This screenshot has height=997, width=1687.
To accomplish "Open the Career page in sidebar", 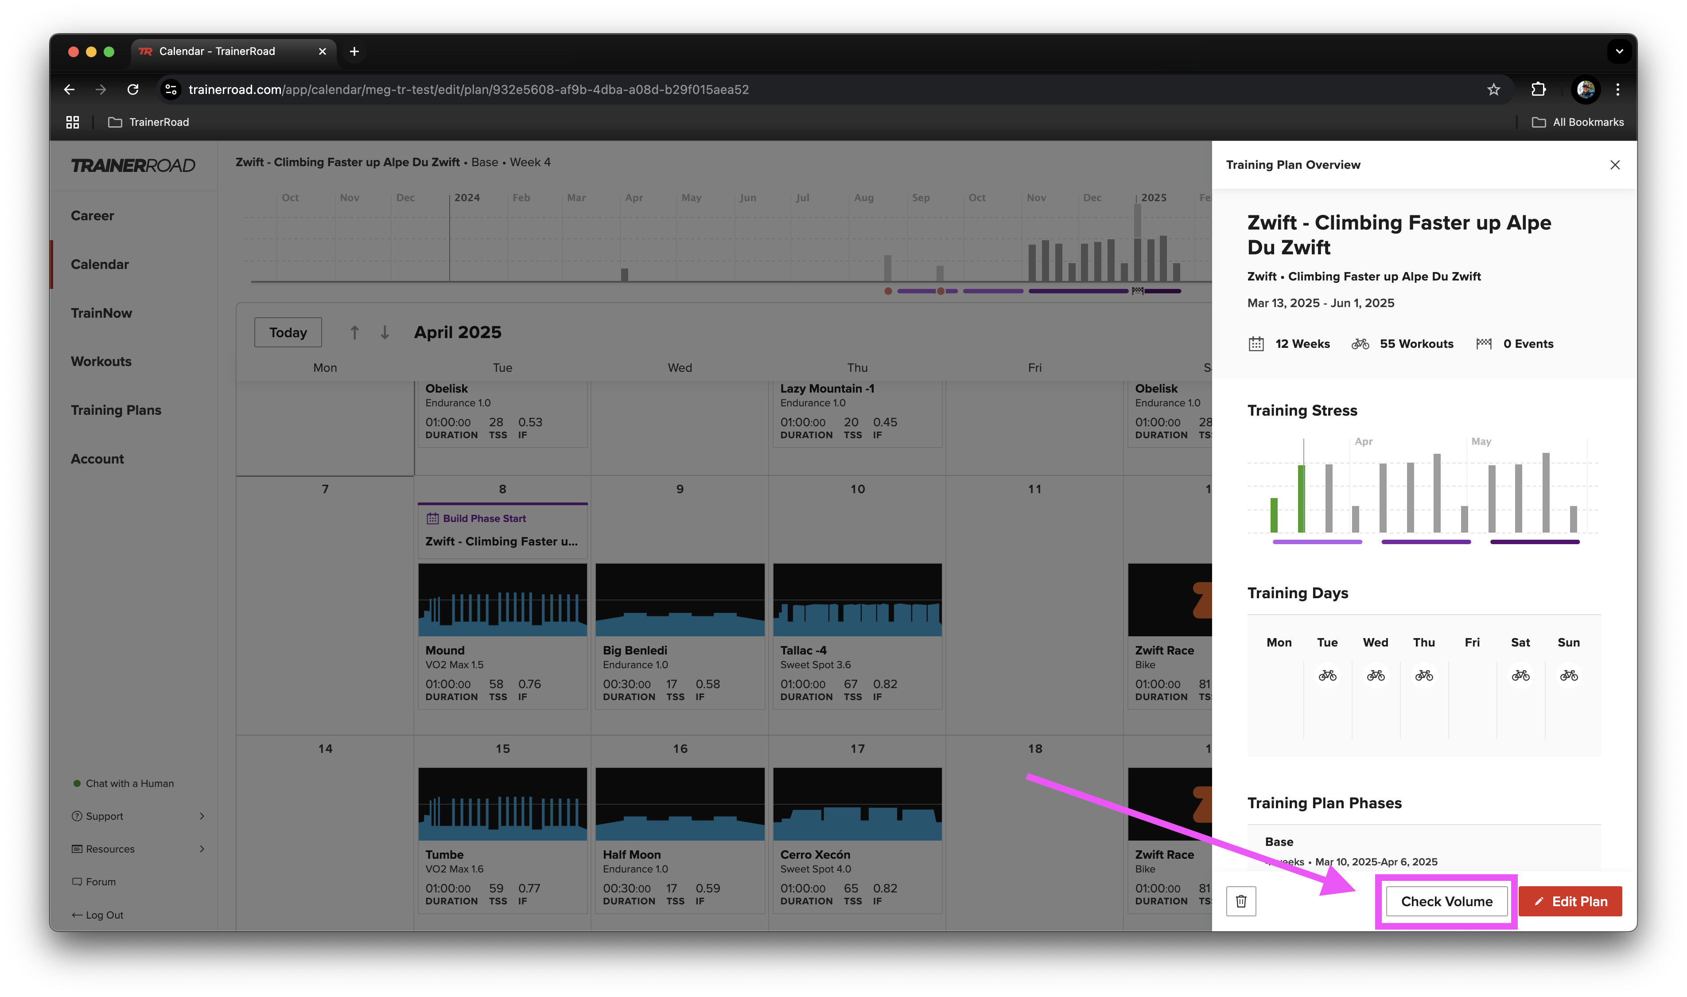I will 93,216.
